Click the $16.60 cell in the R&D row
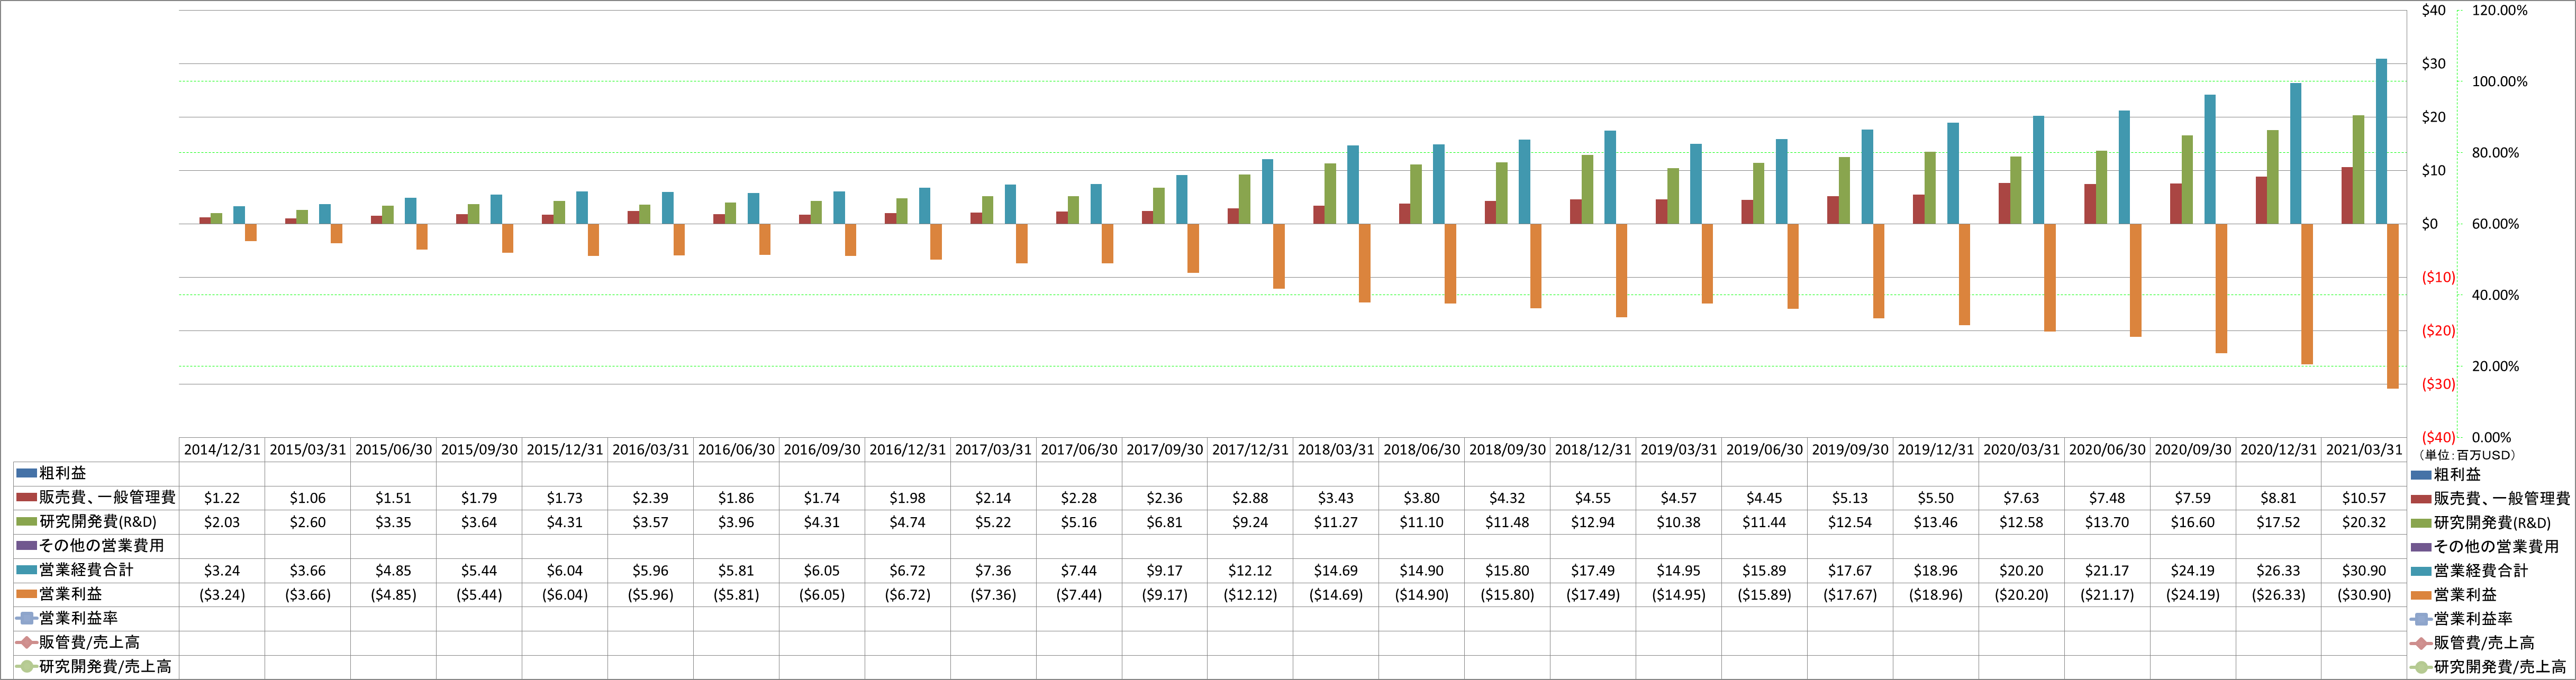 coord(2193,522)
